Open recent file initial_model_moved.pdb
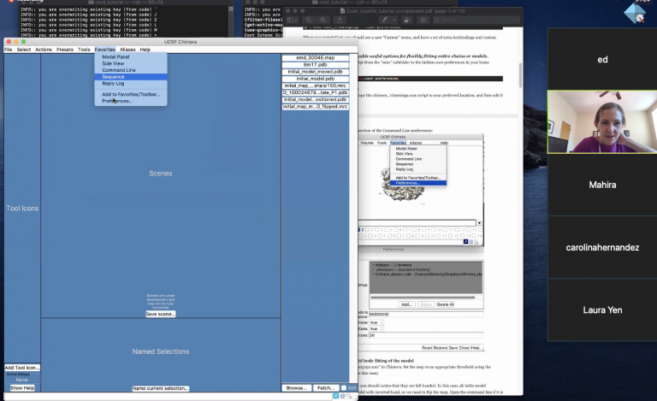Viewport: 657px width, 401px height. click(x=315, y=72)
